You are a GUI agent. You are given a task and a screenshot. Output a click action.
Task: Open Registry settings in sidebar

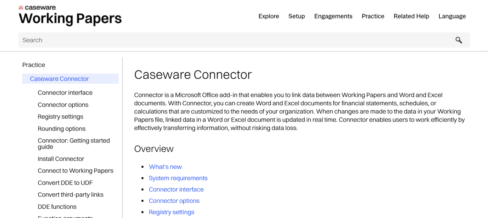tap(60, 117)
